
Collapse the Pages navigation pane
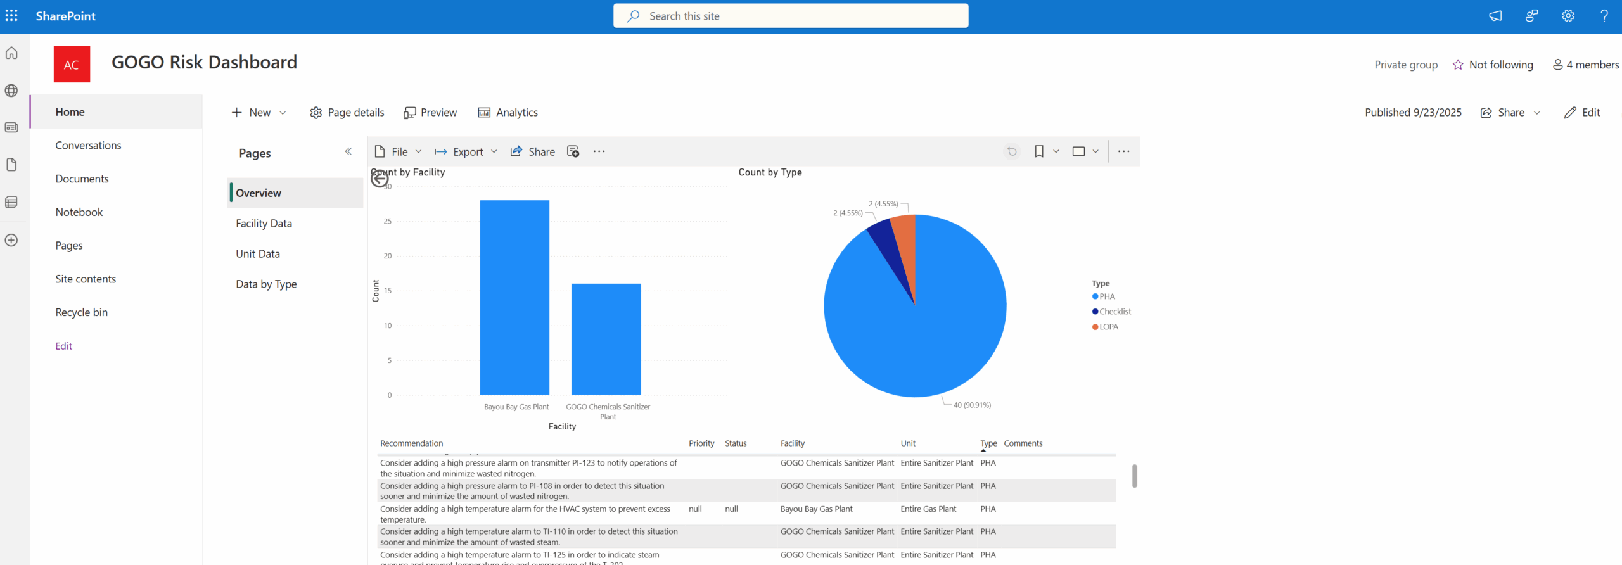tap(348, 151)
